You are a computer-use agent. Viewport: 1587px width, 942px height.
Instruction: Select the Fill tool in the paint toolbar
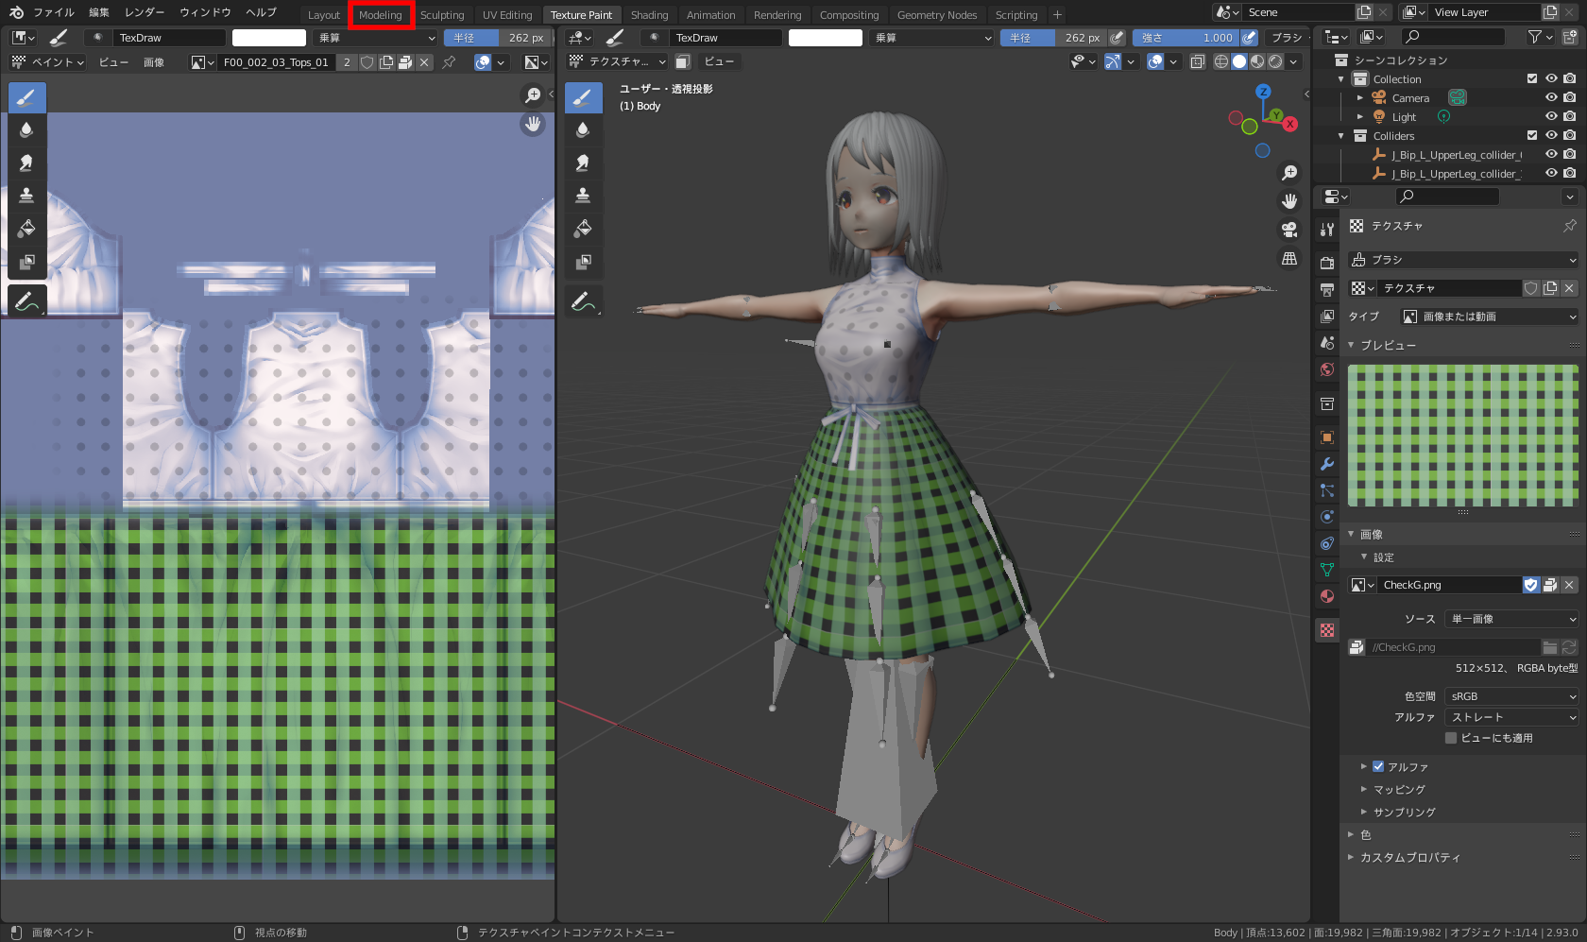click(x=583, y=228)
